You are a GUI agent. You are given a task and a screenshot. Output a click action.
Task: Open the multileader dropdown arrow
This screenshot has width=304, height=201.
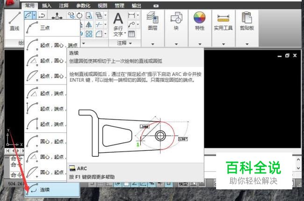[138, 25]
